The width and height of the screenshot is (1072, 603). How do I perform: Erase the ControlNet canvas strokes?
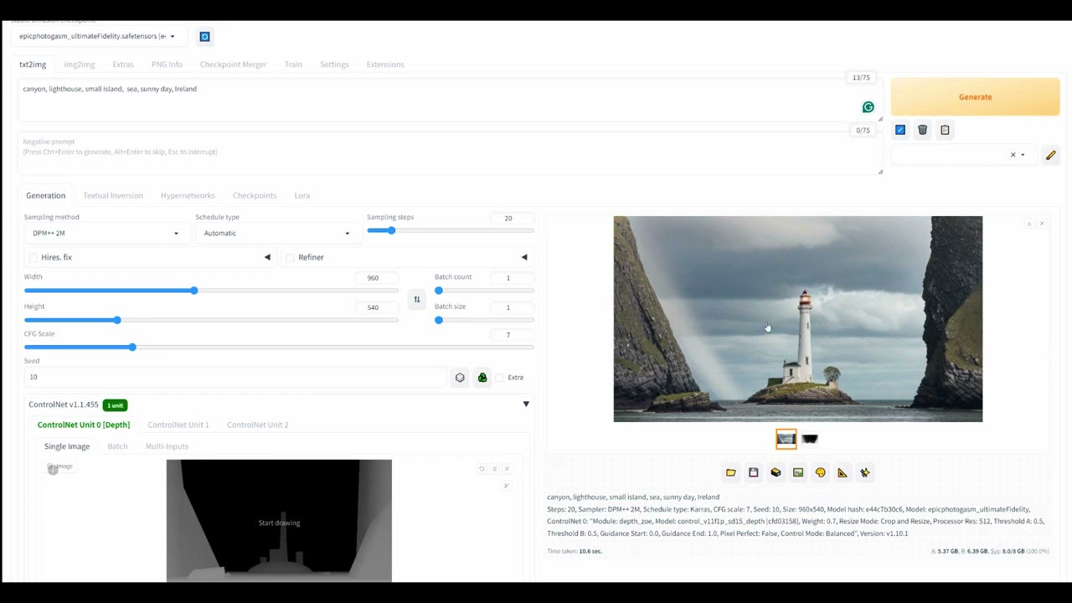(494, 469)
